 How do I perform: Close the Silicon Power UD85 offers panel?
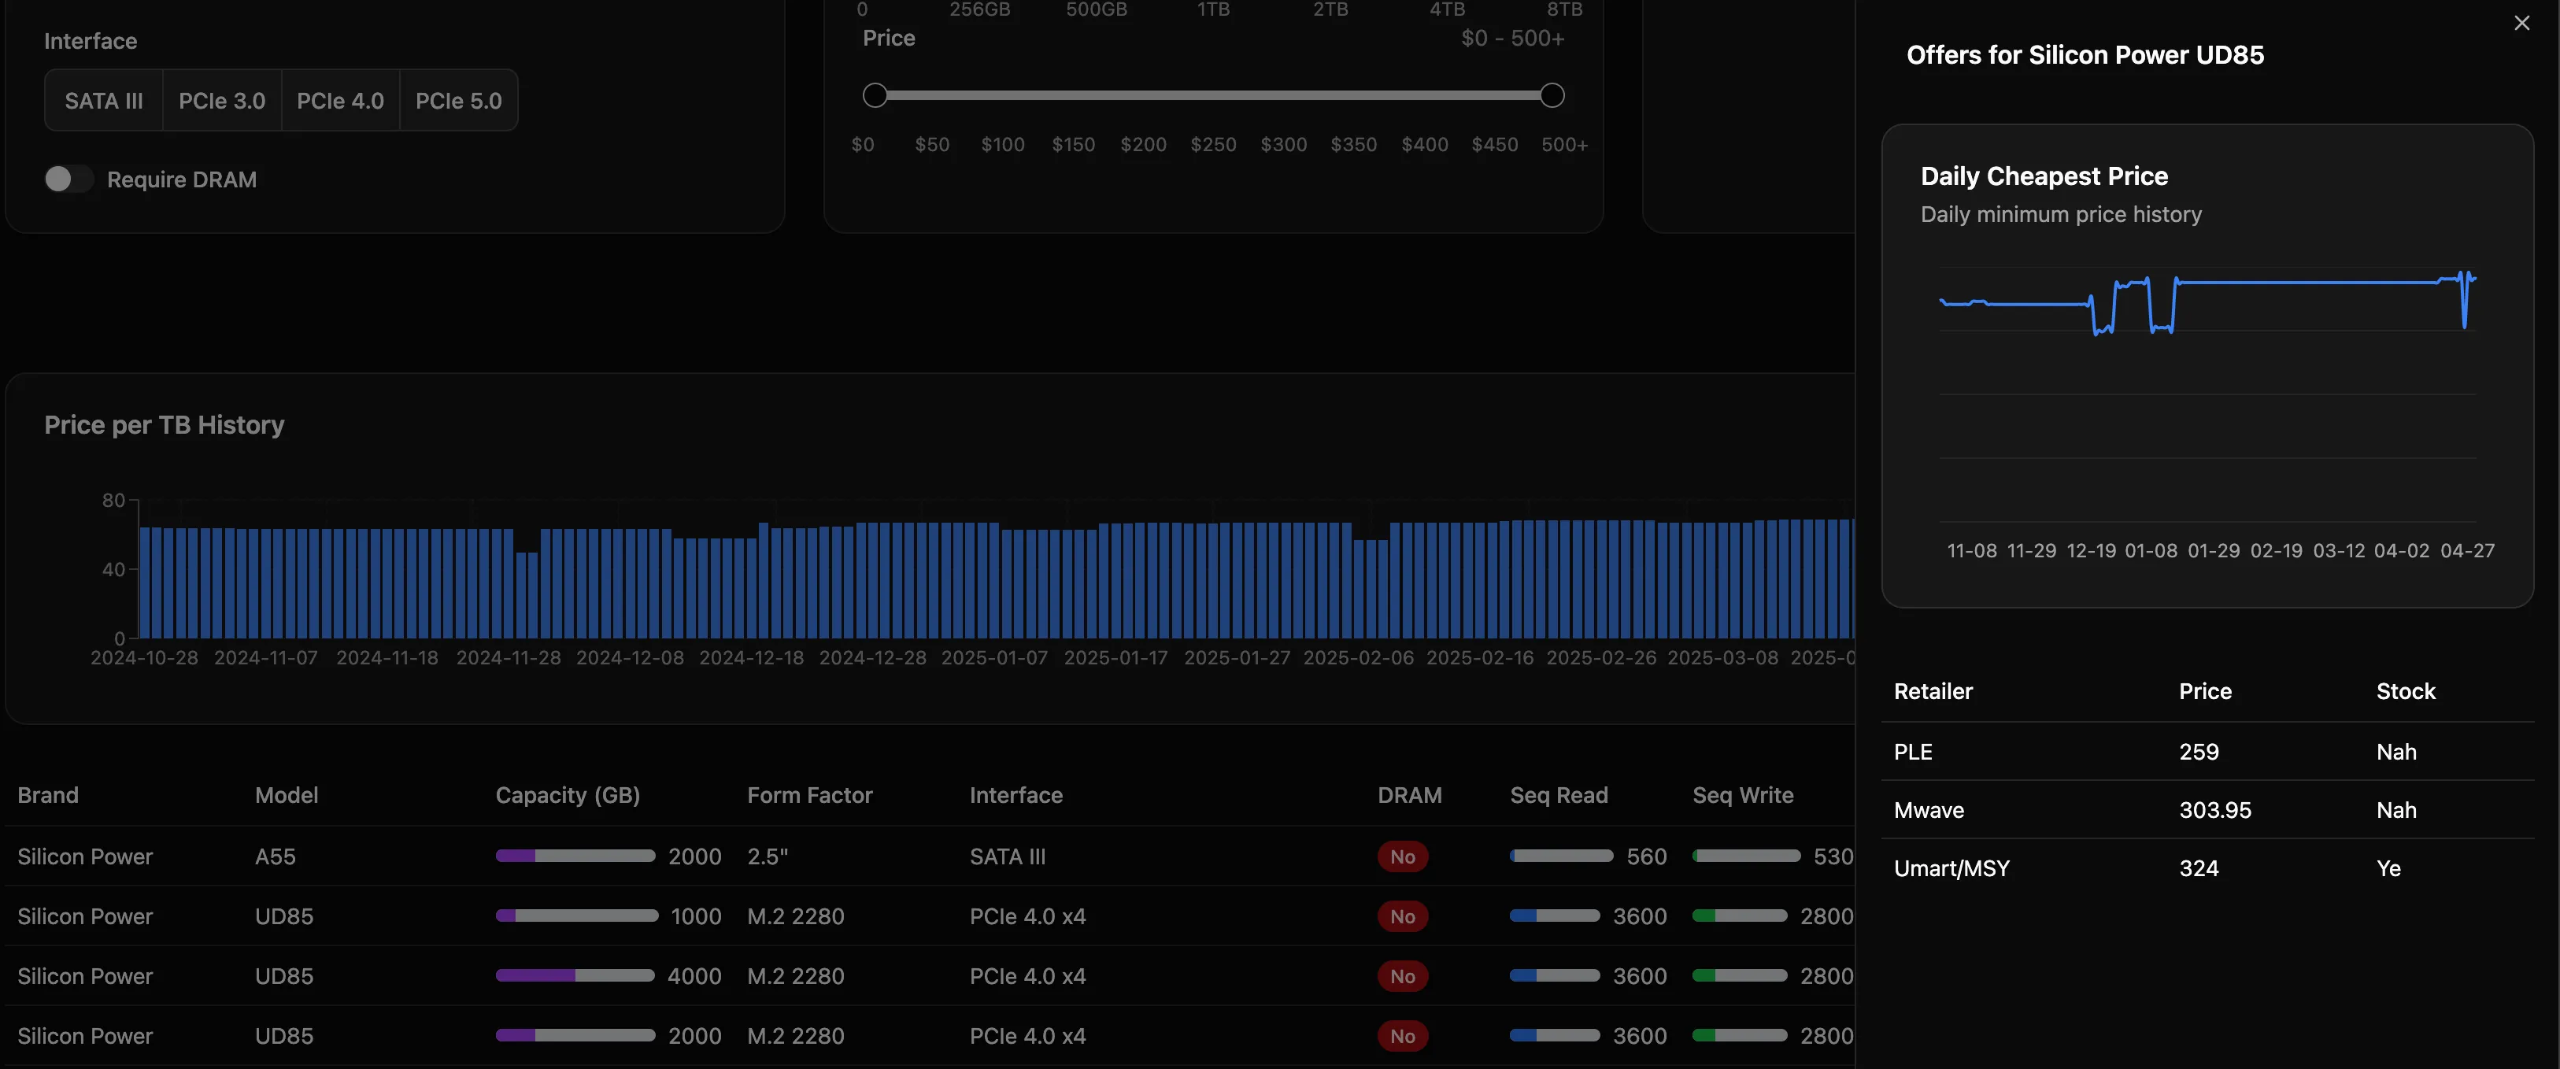[x=2521, y=23]
